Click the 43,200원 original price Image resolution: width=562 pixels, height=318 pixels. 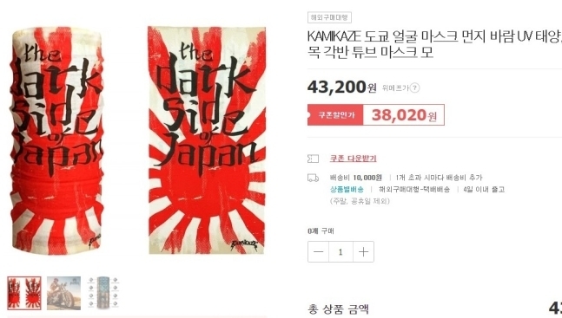[342, 87]
